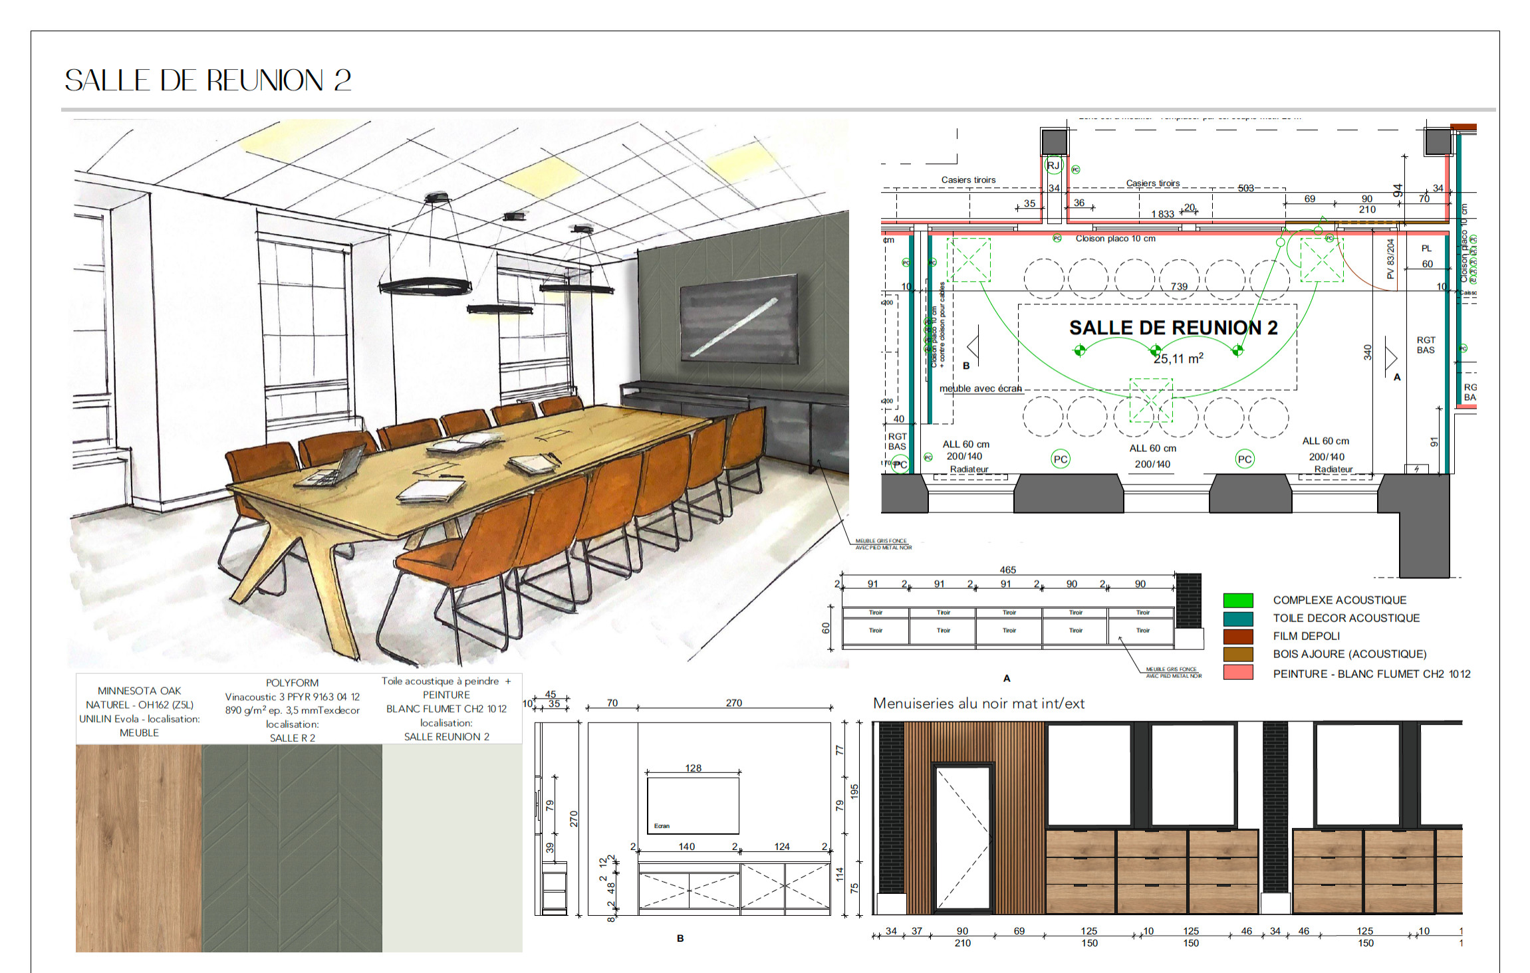This screenshot has width=1530, height=973.
Task: Click the 270 width dimension on elevation B
Action: coord(733,703)
